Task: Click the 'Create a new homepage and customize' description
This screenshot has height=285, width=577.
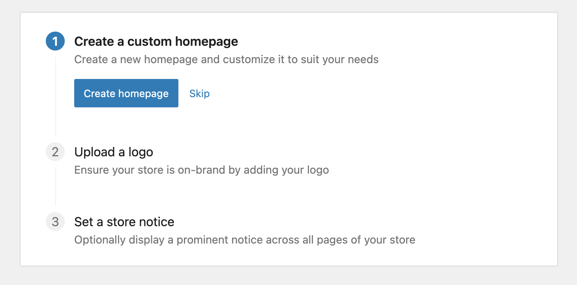Action: [226, 60]
